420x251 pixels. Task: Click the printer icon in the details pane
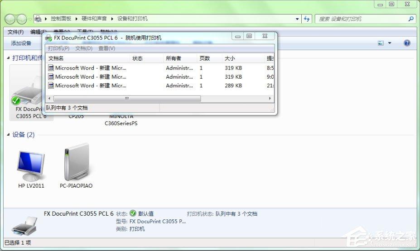point(24,226)
